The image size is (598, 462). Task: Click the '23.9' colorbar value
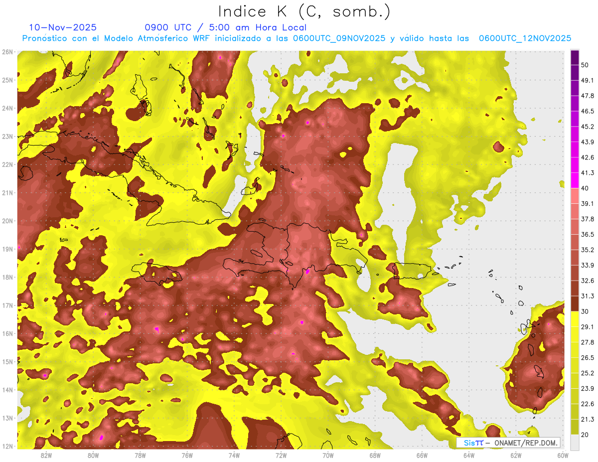tap(588, 388)
